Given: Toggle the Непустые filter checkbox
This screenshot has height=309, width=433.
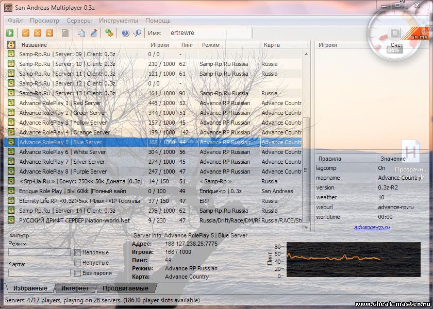Looking at the screenshot, I should [77, 263].
